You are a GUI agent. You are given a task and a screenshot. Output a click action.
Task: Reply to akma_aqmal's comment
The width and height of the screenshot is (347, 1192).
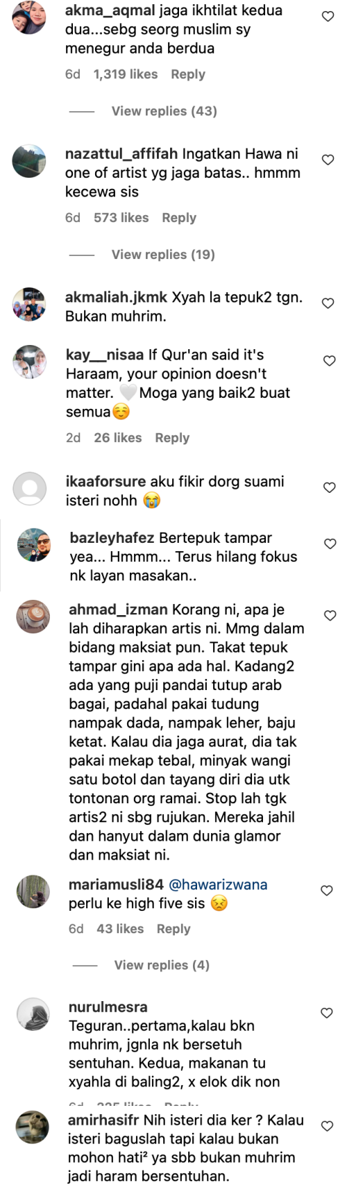click(x=188, y=74)
